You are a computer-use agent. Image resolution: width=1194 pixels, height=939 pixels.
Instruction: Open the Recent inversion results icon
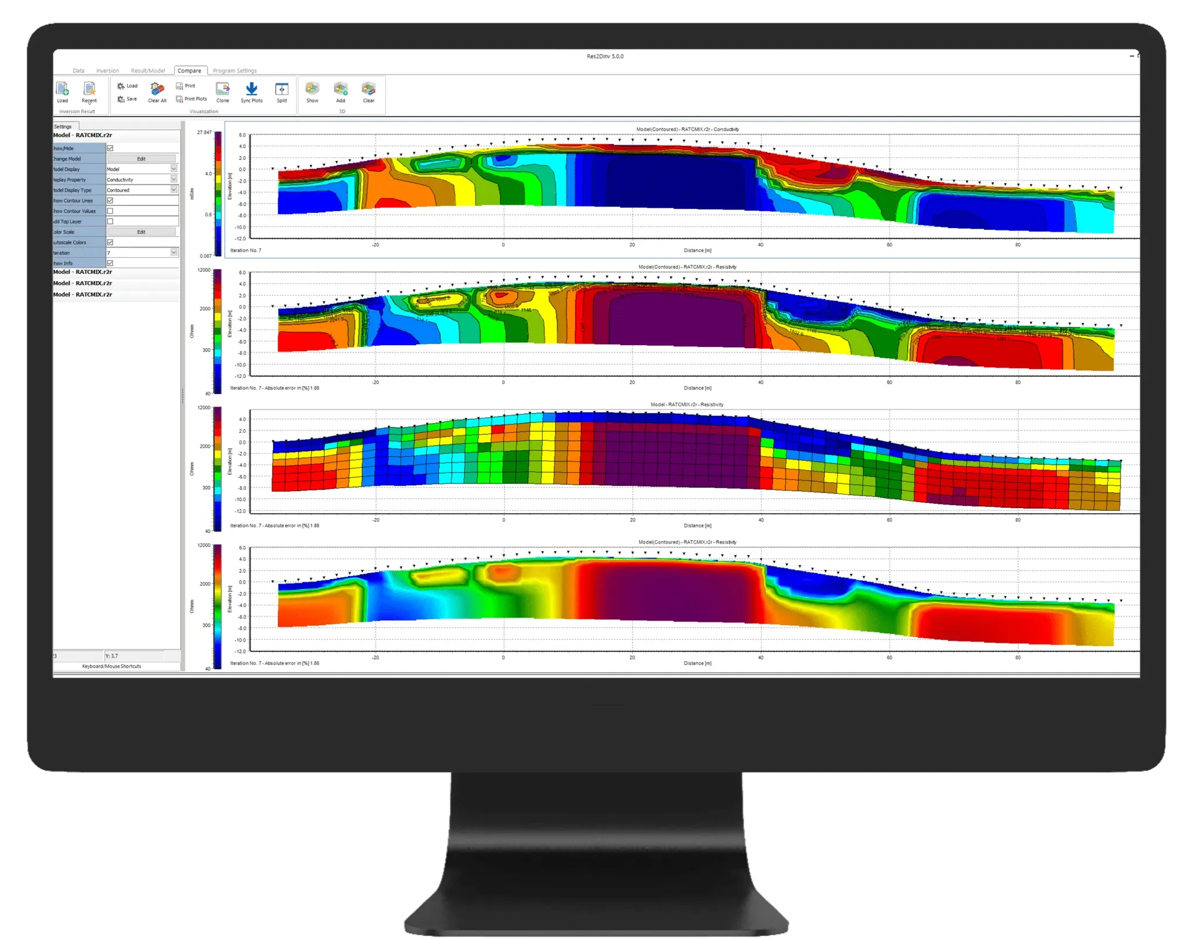(x=89, y=89)
